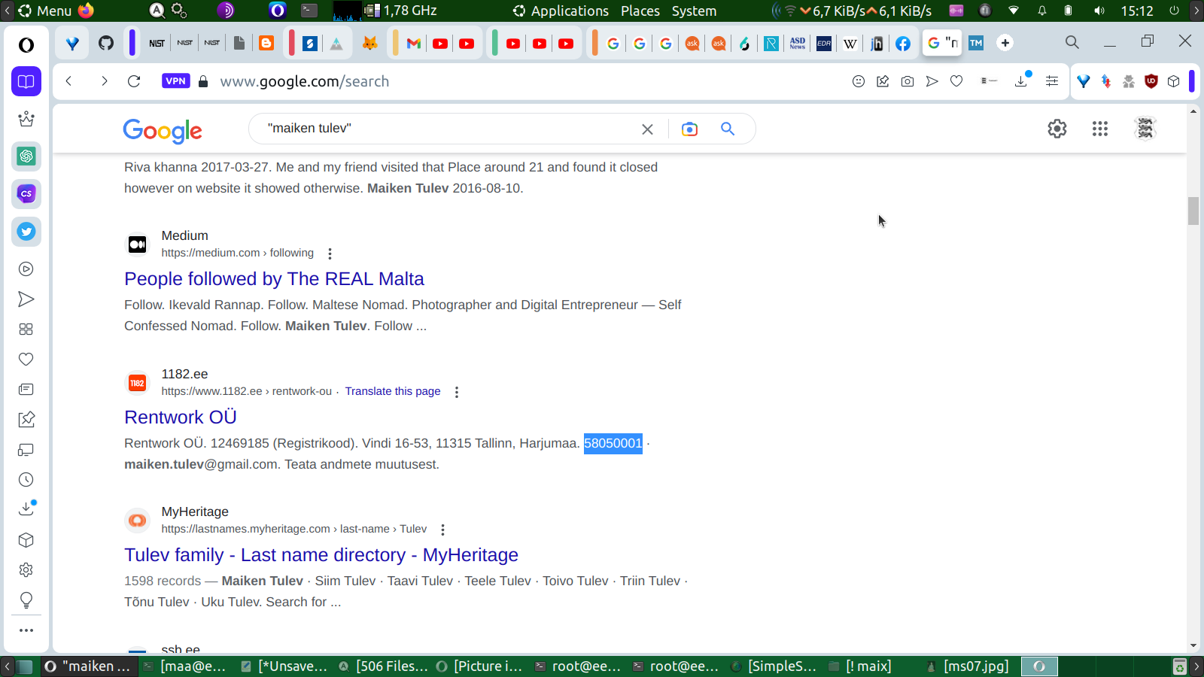This screenshot has width=1204, height=677.
Task: Open Extensions cube in the left sidebar
Action: [26, 540]
